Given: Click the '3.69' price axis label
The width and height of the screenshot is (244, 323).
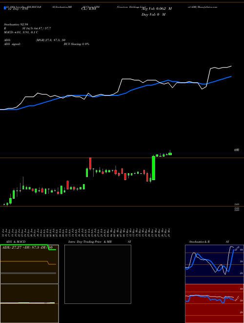Looking at the screenshot, I should [237, 205].
